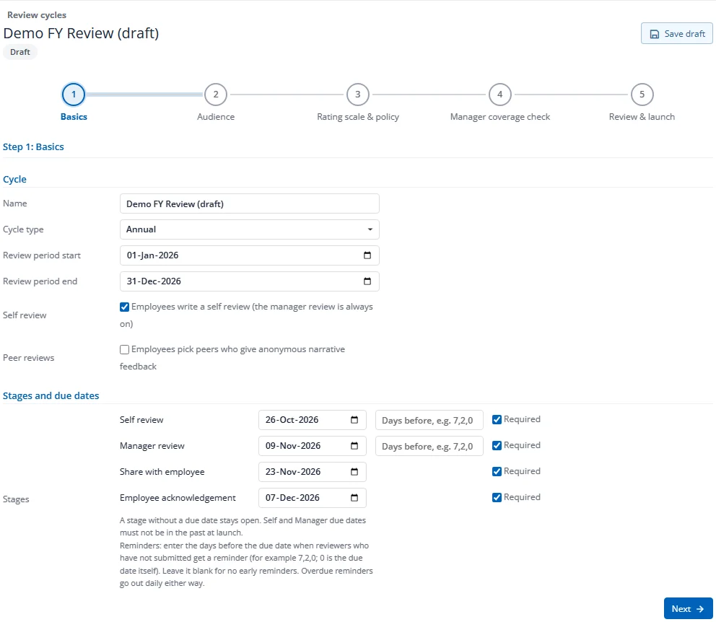Image resolution: width=716 pixels, height=622 pixels.
Task: Click the Review period start date field
Action: tap(249, 255)
